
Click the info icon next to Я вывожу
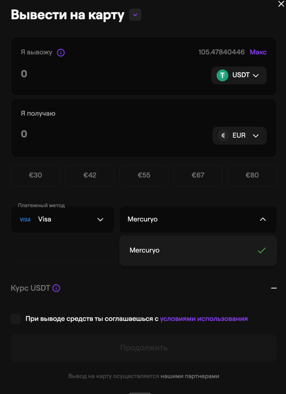[61, 53]
